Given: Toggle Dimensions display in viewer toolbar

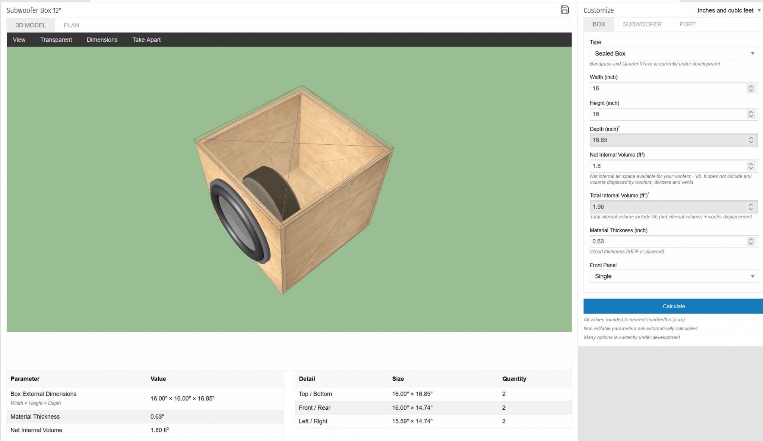Looking at the screenshot, I should click(102, 40).
